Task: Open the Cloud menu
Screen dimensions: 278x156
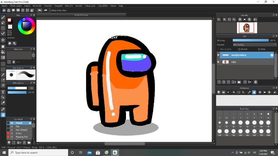Action: [x=113, y=6]
